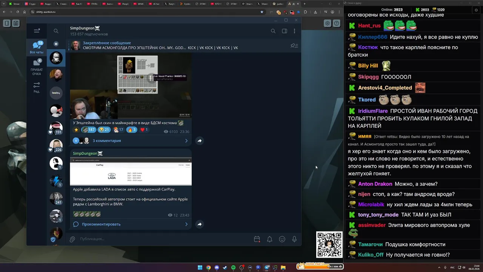
Task: Open the LADA CarPlay screenshot image
Action: point(131,172)
